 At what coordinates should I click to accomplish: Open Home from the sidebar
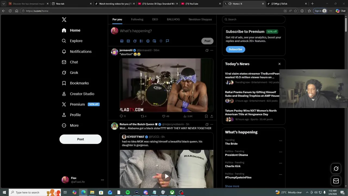pos(71,30)
